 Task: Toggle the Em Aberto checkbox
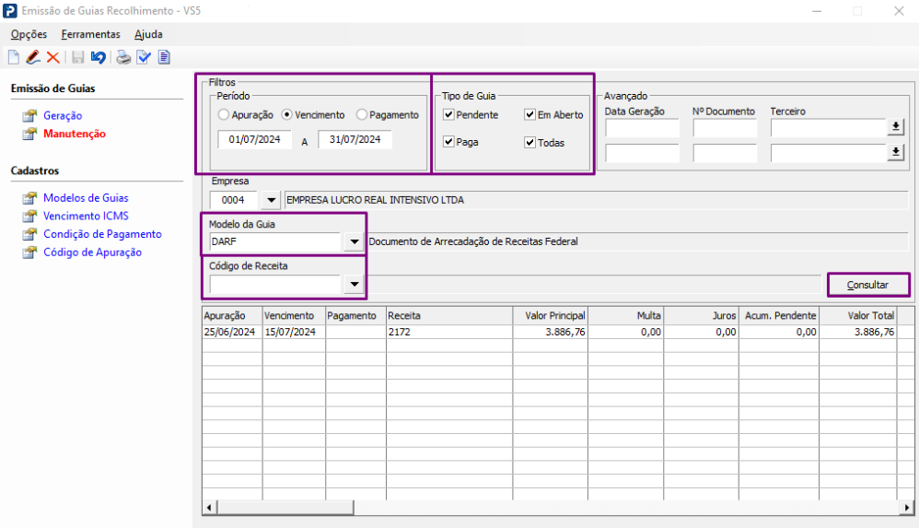(x=530, y=115)
